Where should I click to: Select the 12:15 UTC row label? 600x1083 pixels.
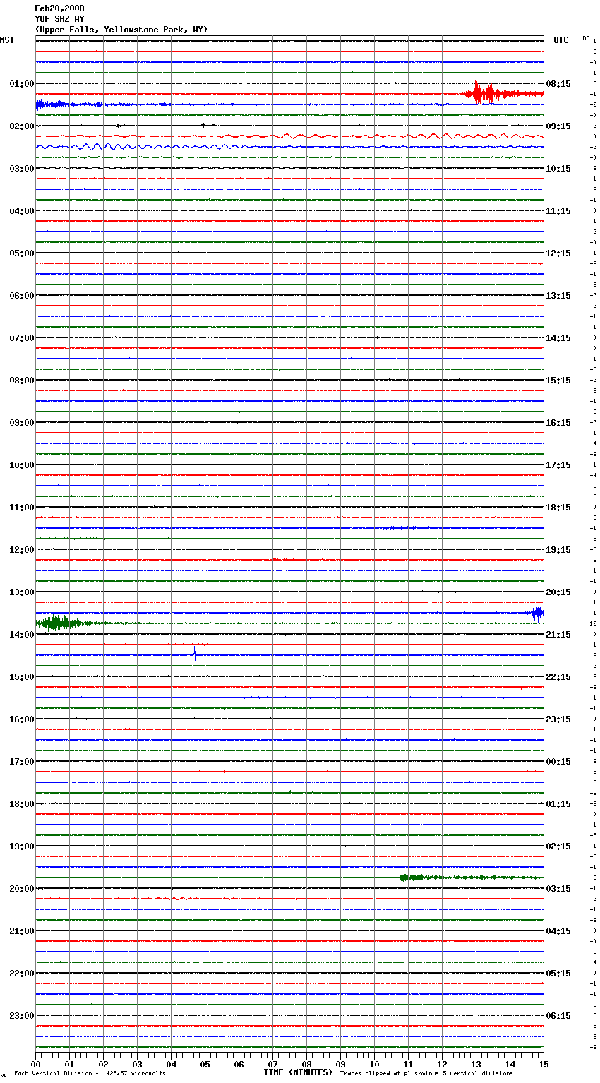558,253
